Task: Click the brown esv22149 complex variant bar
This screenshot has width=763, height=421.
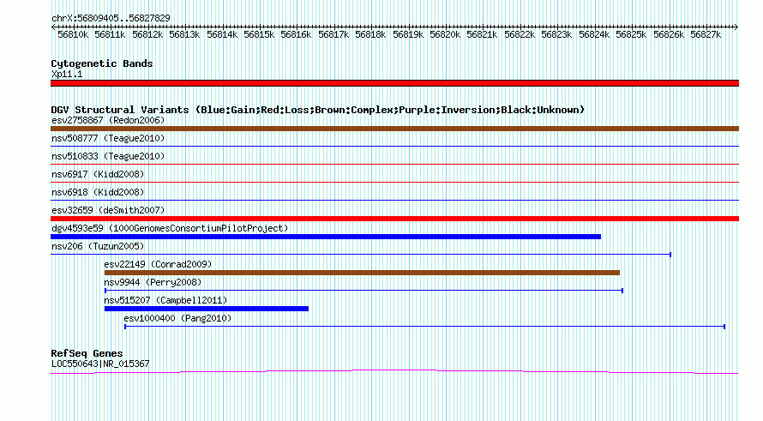Action: click(x=362, y=273)
